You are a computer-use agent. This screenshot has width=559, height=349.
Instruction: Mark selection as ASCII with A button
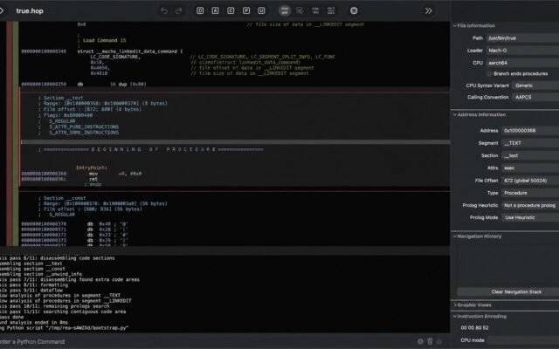tap(216, 10)
